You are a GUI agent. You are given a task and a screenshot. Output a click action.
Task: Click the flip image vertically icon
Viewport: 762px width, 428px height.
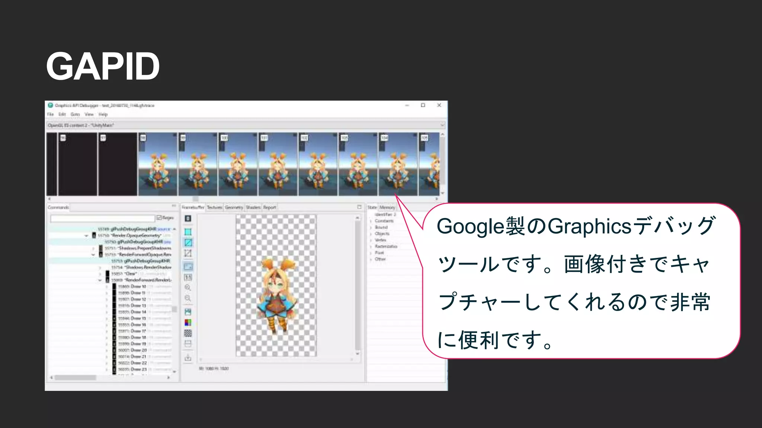pyautogui.click(x=188, y=344)
